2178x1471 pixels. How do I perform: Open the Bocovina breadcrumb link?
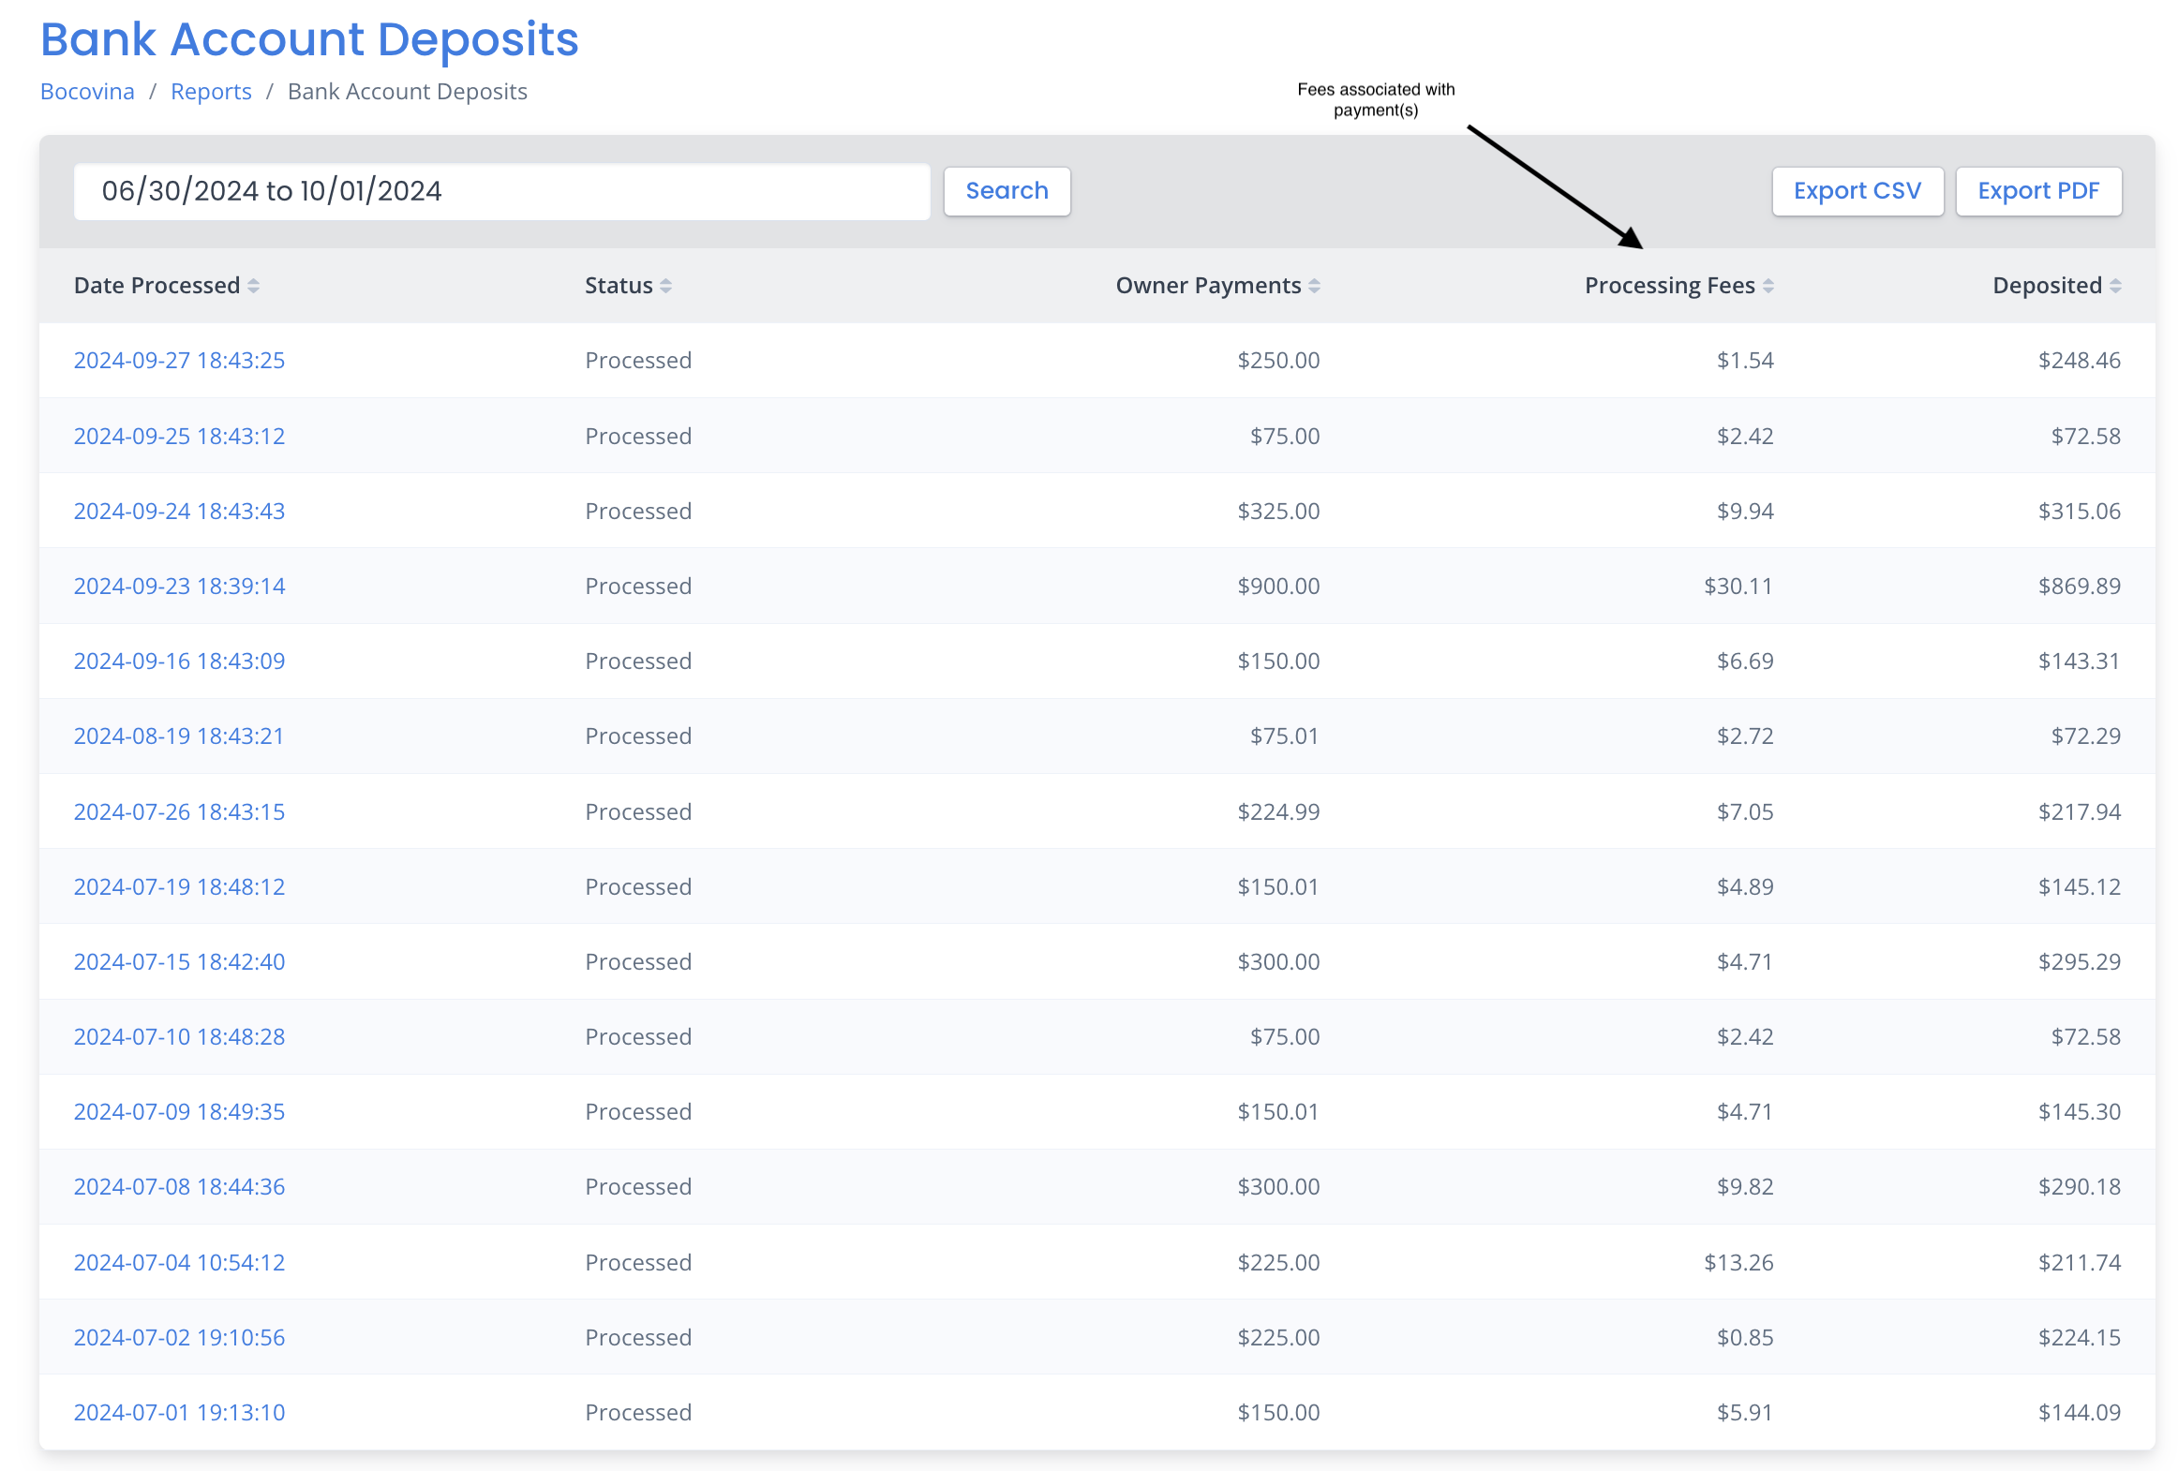click(x=87, y=92)
